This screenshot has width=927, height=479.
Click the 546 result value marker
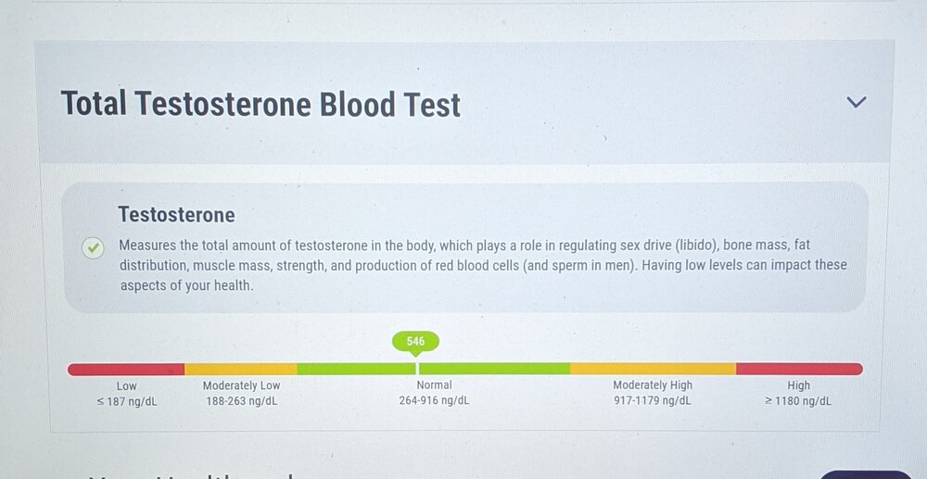point(415,342)
